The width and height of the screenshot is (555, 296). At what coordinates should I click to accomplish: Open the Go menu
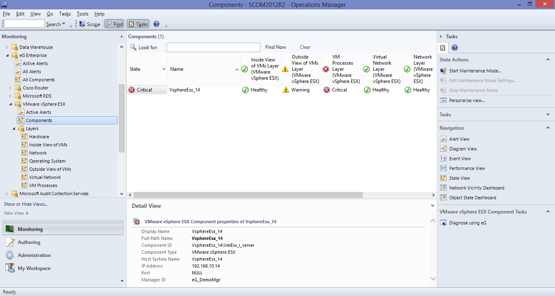pyautogui.click(x=50, y=14)
